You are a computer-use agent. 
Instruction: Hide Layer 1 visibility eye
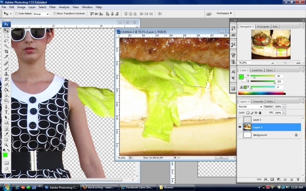[x=240, y=127]
